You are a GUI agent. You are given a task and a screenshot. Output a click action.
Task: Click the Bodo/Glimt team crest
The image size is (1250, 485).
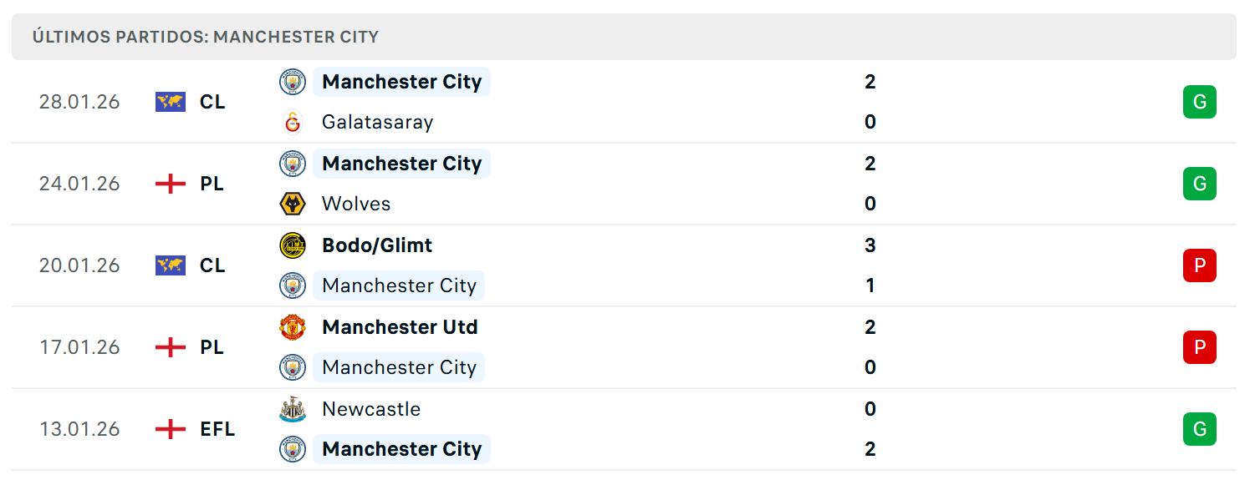pyautogui.click(x=293, y=245)
